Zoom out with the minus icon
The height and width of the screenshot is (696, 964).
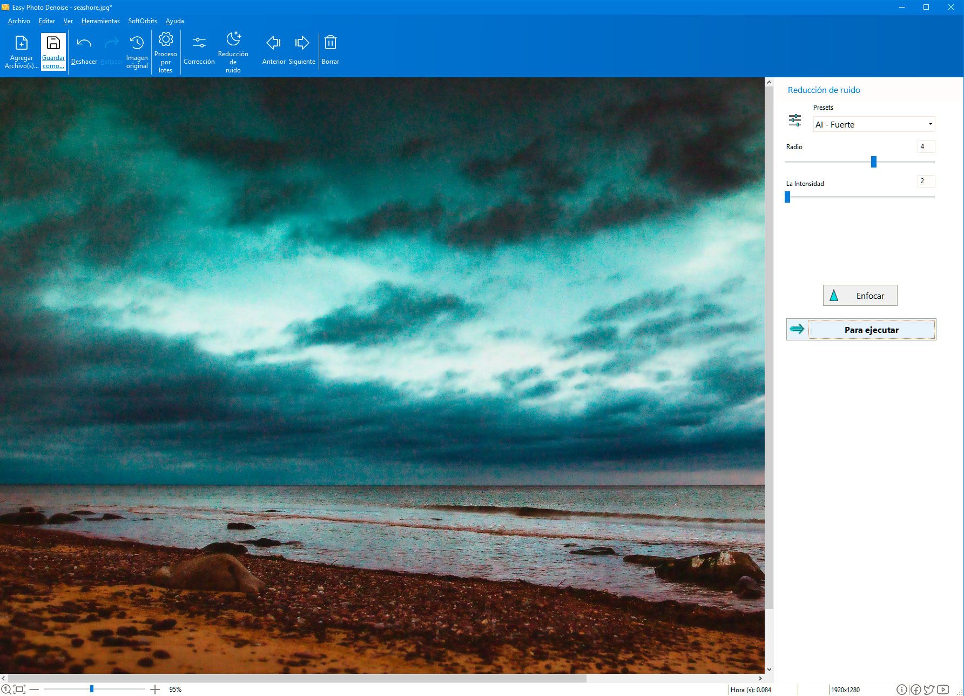pyautogui.click(x=34, y=690)
